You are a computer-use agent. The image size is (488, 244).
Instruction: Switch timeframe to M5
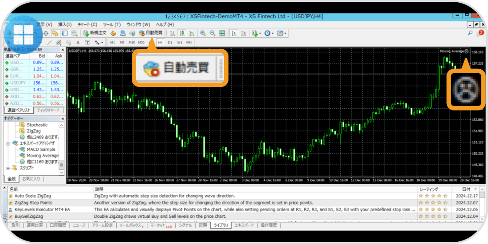pos(122,42)
